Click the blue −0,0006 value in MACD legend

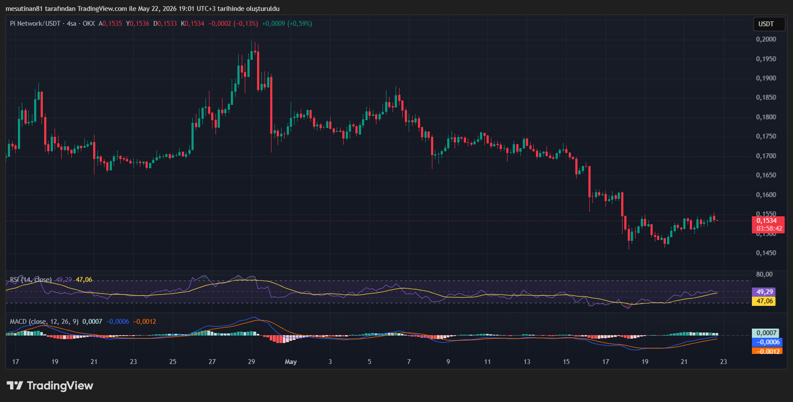[118, 322]
